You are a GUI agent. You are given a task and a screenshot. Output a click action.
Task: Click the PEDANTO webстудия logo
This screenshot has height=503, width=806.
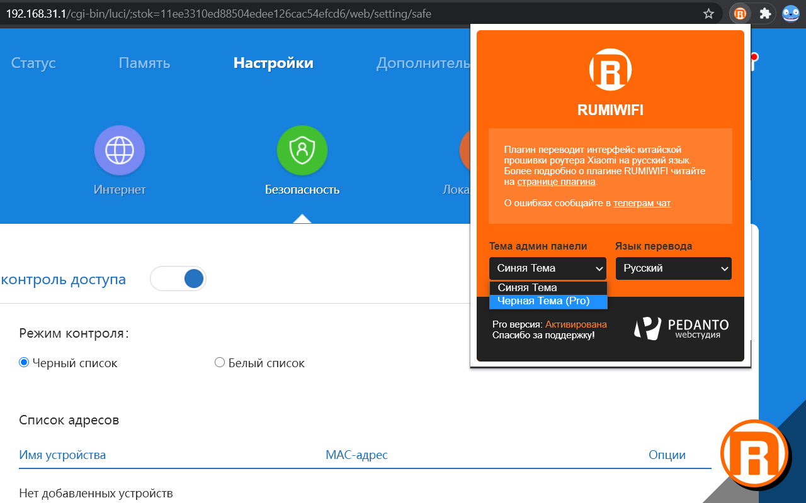[x=681, y=328]
